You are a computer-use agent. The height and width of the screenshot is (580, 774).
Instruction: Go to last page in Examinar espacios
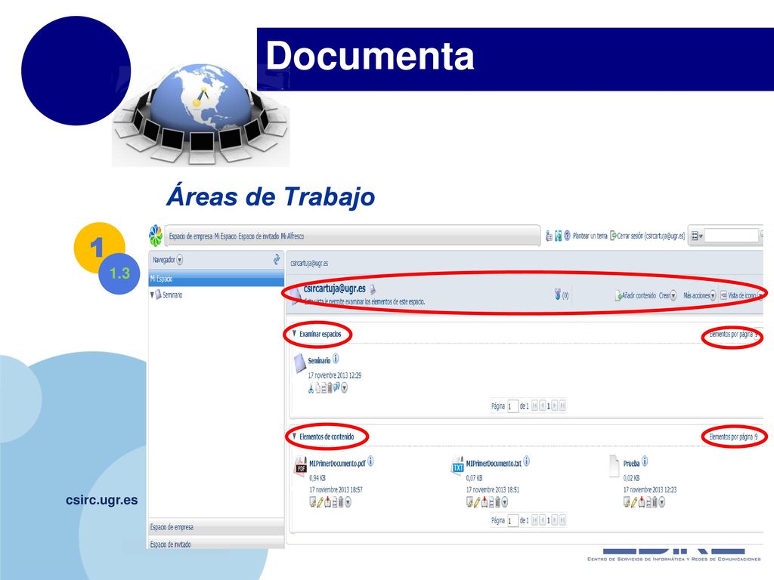coord(562,406)
